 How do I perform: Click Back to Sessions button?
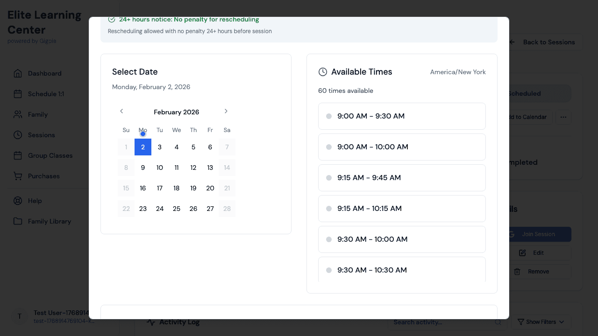(x=545, y=42)
